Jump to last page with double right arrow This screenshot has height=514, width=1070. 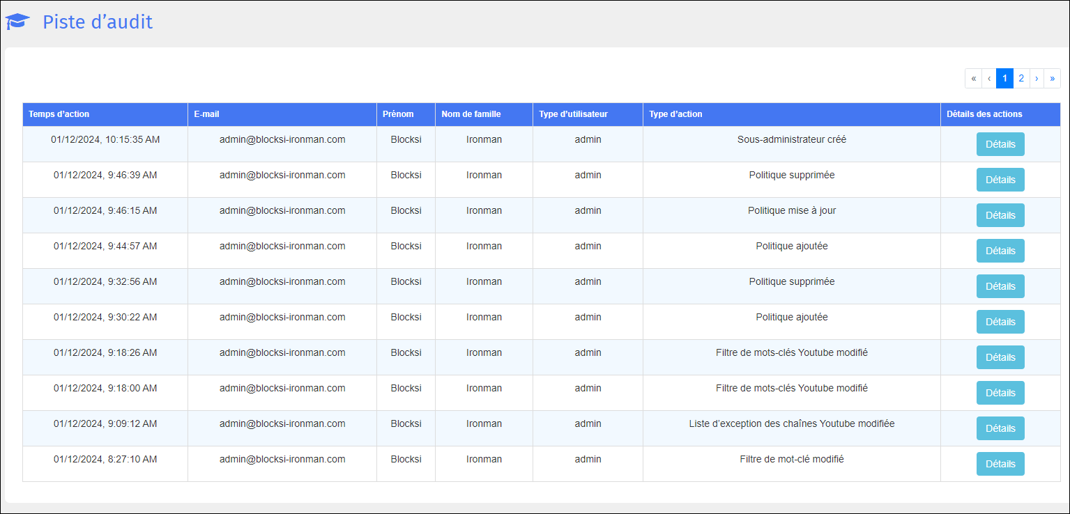[x=1052, y=79]
